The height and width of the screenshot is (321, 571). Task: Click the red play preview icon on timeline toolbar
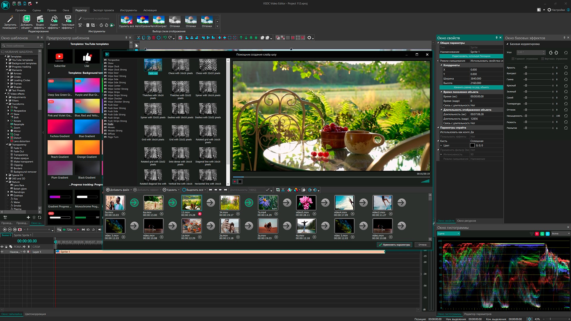(x=78, y=229)
